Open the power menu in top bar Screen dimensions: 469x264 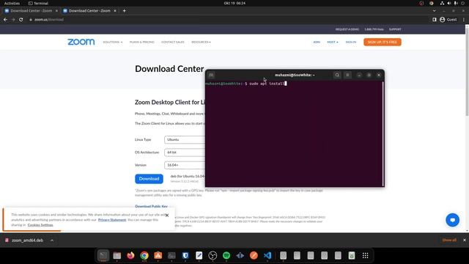click(463, 3)
